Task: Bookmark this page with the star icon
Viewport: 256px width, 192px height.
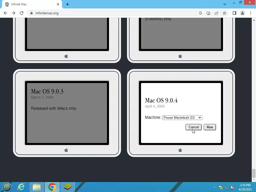Action: pyautogui.click(x=224, y=13)
